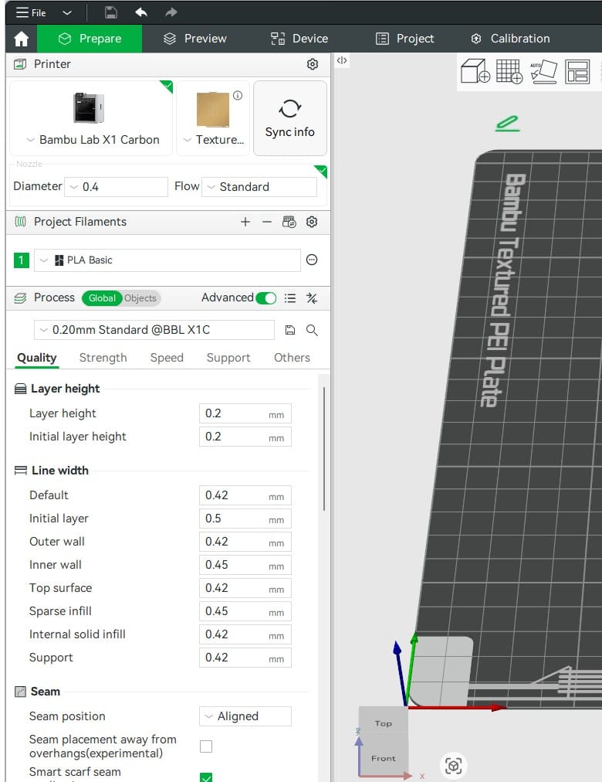Undo the last action
The width and height of the screenshot is (602, 782).
click(x=141, y=12)
